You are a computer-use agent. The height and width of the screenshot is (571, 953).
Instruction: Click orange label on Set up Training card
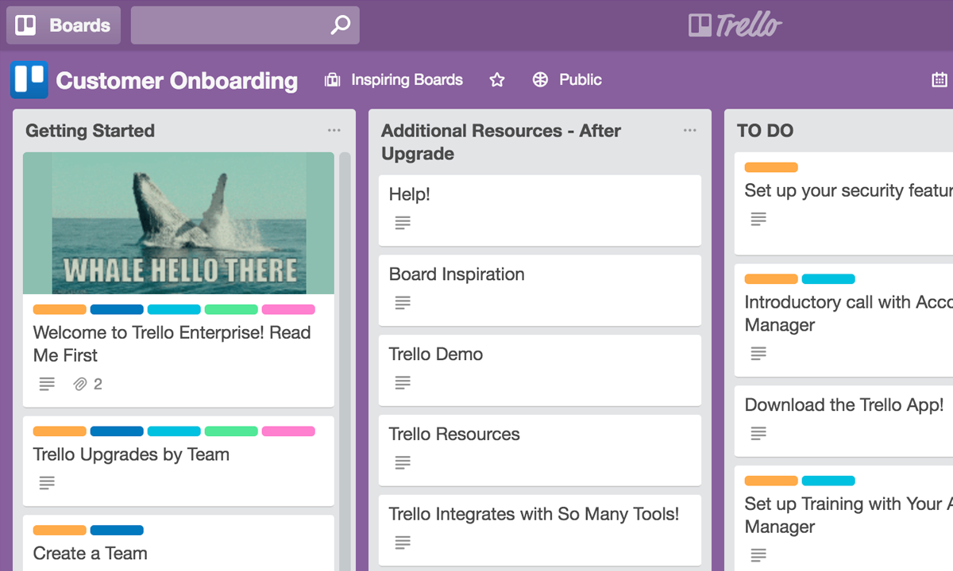pyautogui.click(x=771, y=481)
